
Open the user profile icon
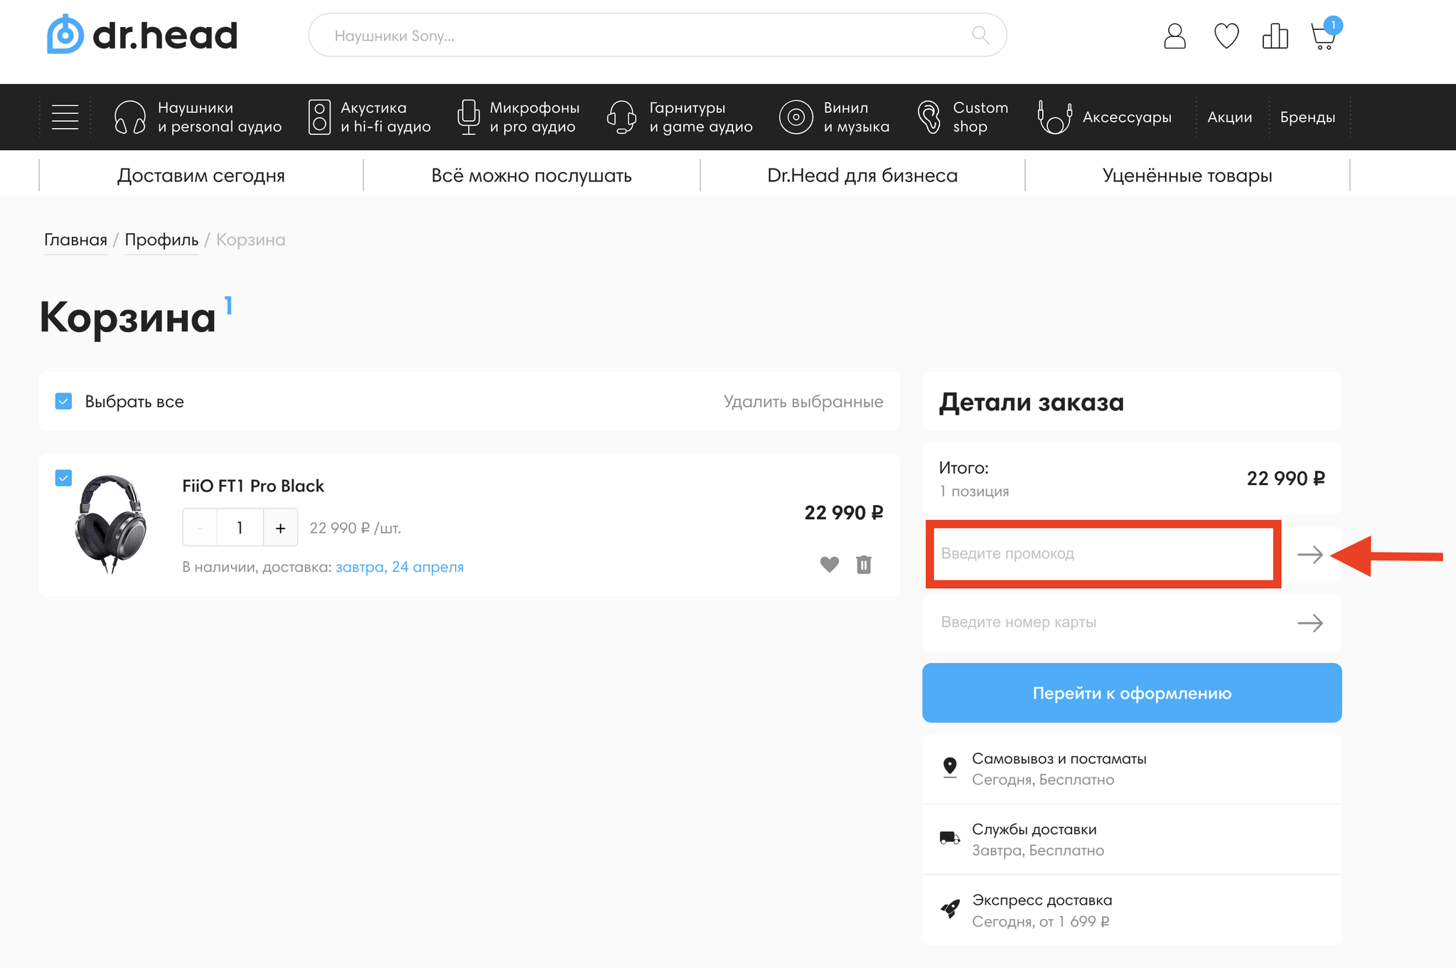click(1174, 36)
